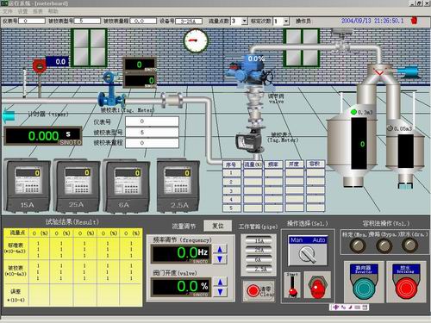
Task: Open the 文件 (File) menu
Action: 8,11
